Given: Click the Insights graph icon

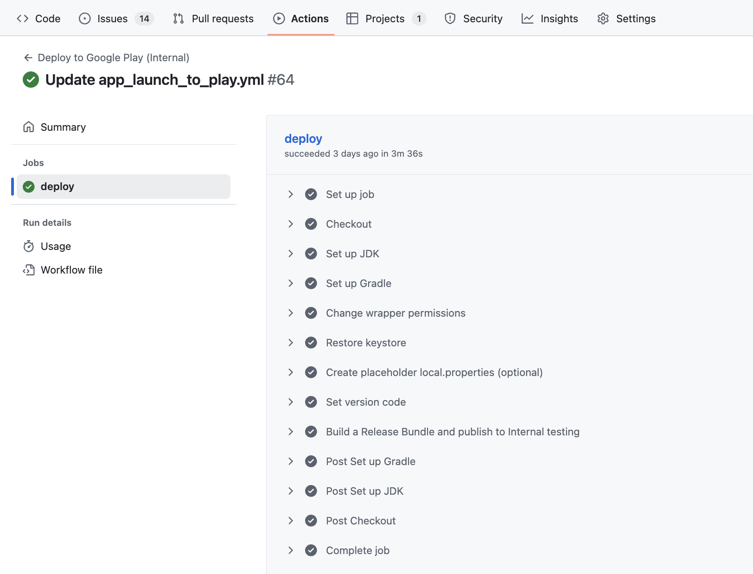Looking at the screenshot, I should tap(528, 18).
